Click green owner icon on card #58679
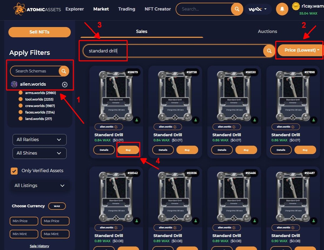Image resolution: width=324 pixels, height=250 pixels. coord(137,120)
